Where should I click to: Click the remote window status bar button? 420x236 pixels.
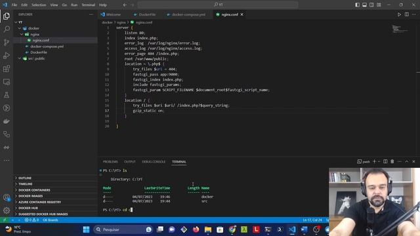click(x=5, y=220)
